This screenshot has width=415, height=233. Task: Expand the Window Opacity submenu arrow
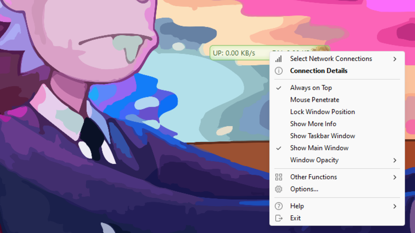click(395, 160)
